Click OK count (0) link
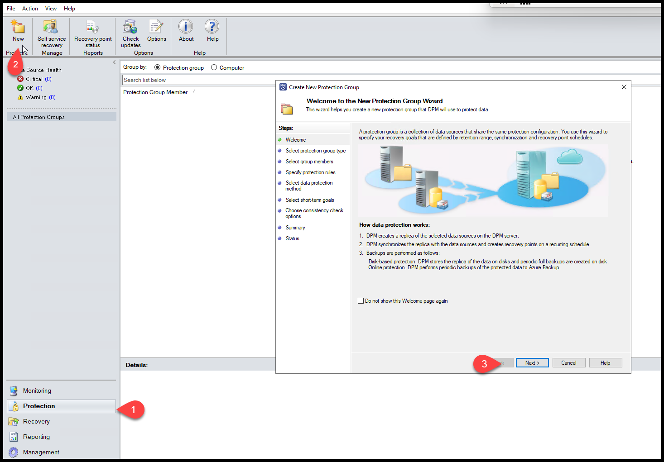The height and width of the screenshot is (462, 664). (x=39, y=88)
